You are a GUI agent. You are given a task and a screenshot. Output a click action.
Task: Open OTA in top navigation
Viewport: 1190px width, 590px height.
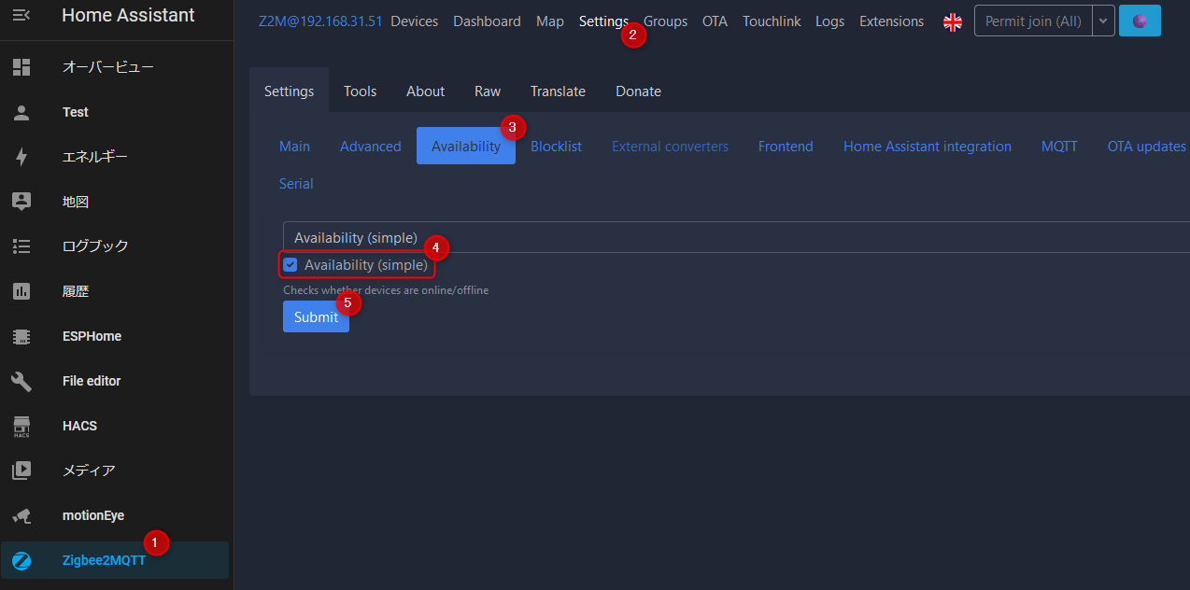click(715, 21)
